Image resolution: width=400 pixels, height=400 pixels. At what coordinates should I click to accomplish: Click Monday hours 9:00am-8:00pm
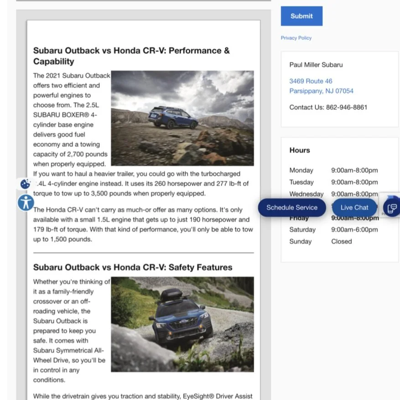click(354, 170)
